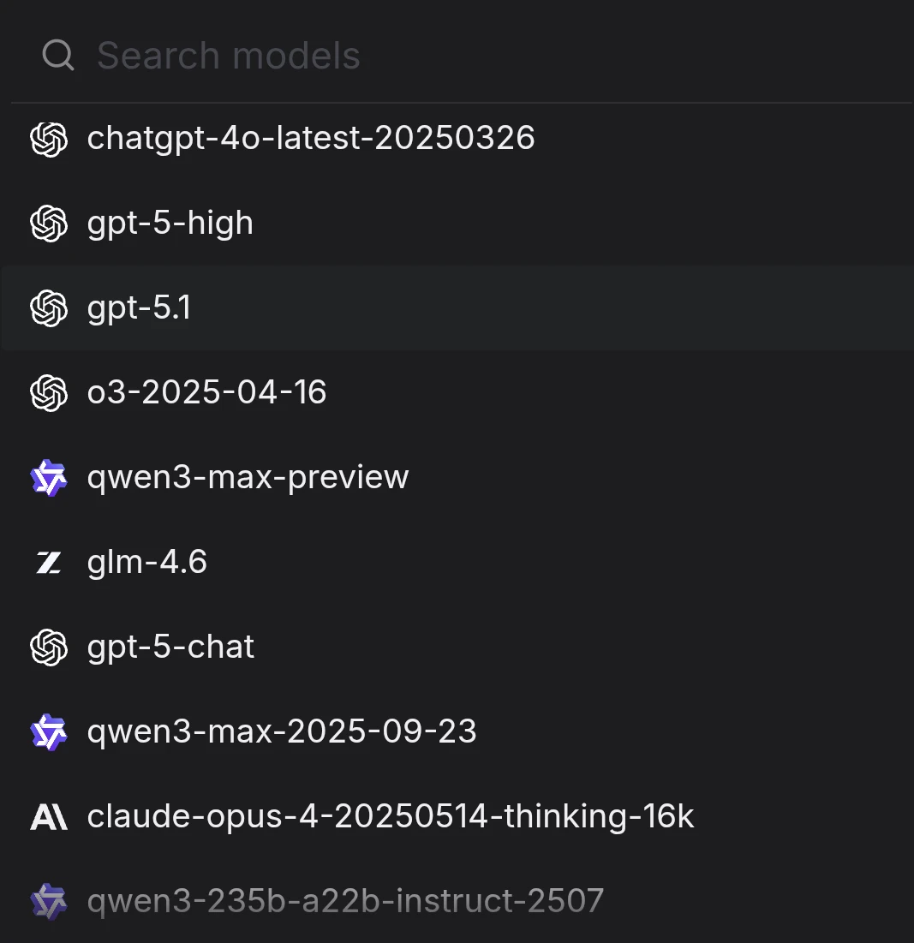Select the gpt-5-chat model

pos(171,648)
